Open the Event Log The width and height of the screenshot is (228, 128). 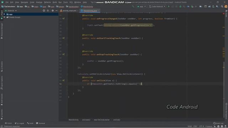point(218,123)
